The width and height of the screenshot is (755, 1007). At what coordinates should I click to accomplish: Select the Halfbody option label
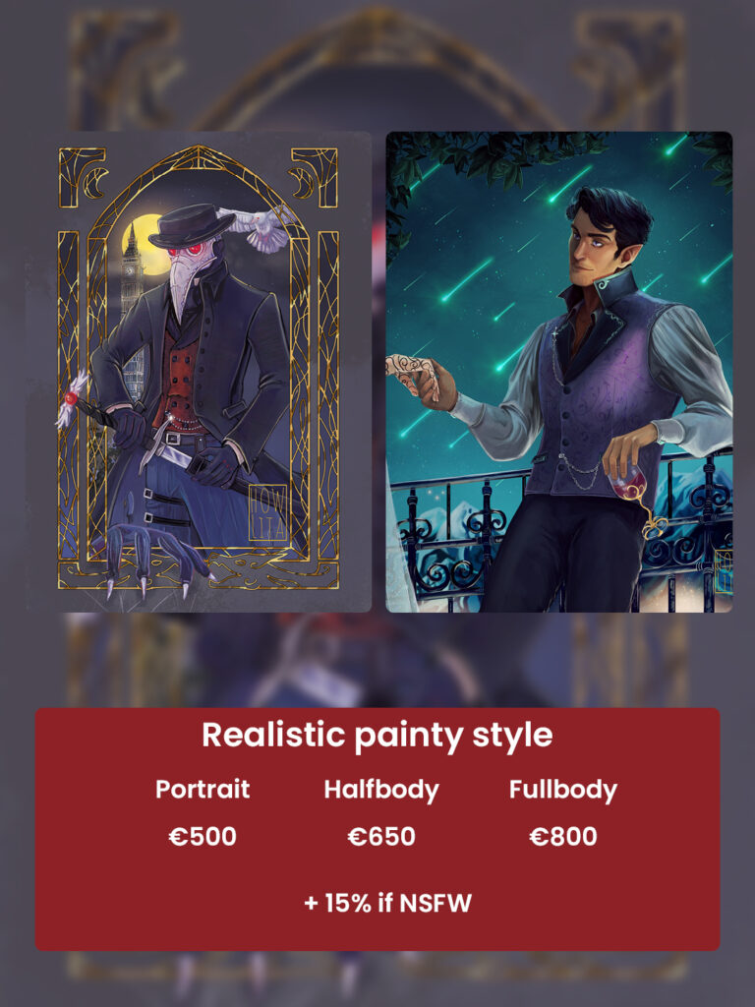pos(381,790)
